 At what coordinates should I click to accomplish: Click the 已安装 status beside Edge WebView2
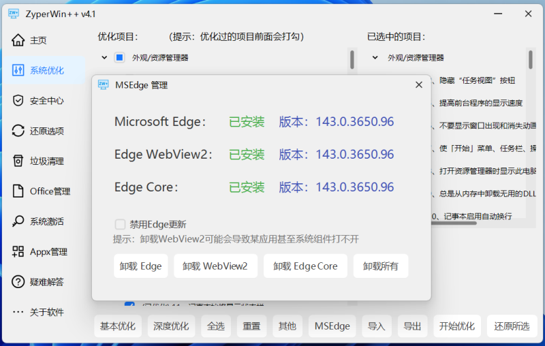(247, 155)
